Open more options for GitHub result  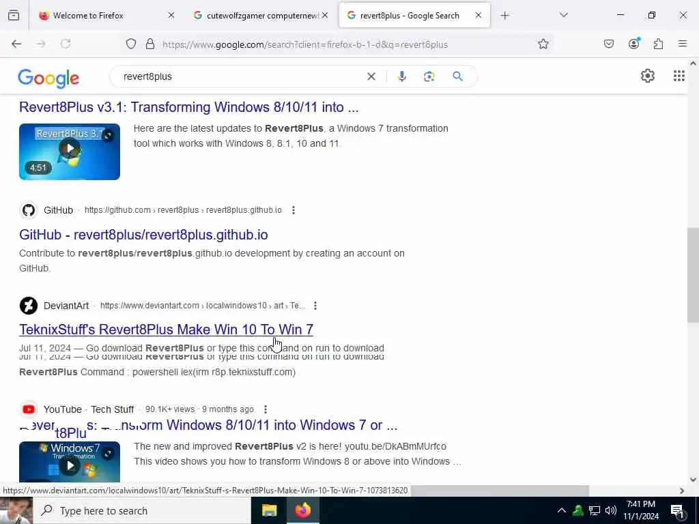pos(294,210)
